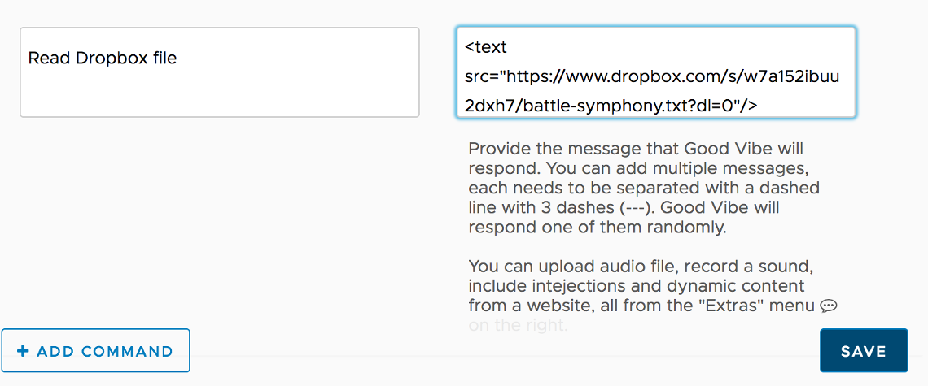Click the faded "on the right." text
Image resolution: width=928 pixels, height=386 pixels.
[519, 326]
